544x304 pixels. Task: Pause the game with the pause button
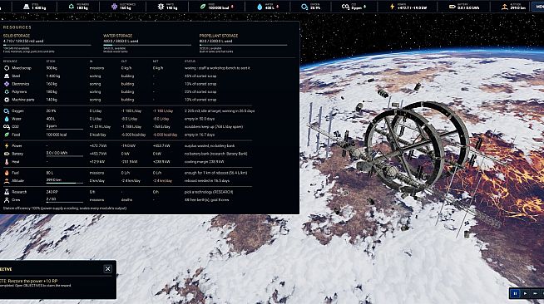515,293
